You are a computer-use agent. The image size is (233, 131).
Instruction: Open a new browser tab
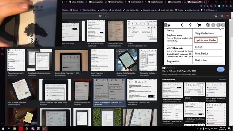208,2
